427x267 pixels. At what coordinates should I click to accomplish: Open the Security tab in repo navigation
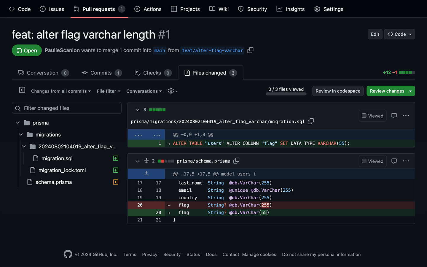coord(253,9)
